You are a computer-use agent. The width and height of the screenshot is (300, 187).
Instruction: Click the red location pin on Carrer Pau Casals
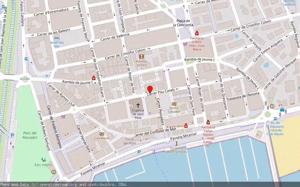(150, 89)
